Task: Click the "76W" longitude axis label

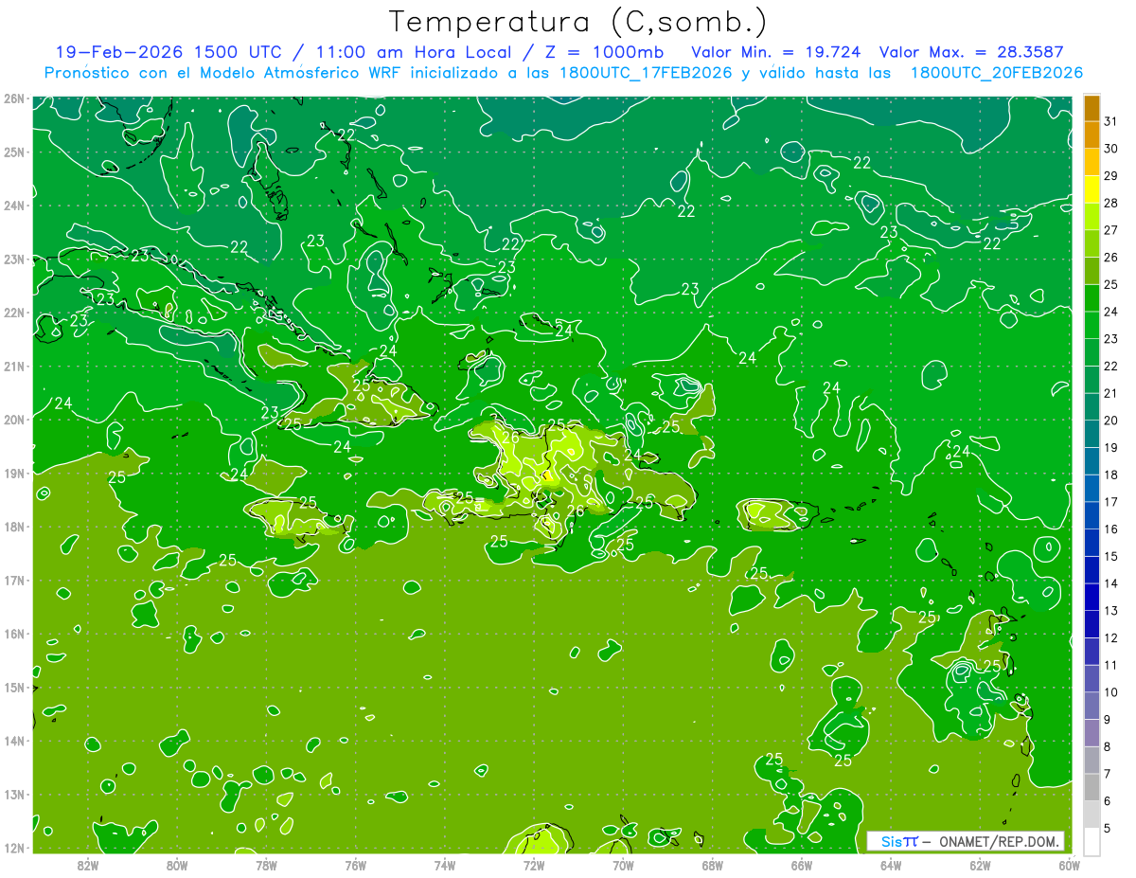Action: click(x=356, y=865)
